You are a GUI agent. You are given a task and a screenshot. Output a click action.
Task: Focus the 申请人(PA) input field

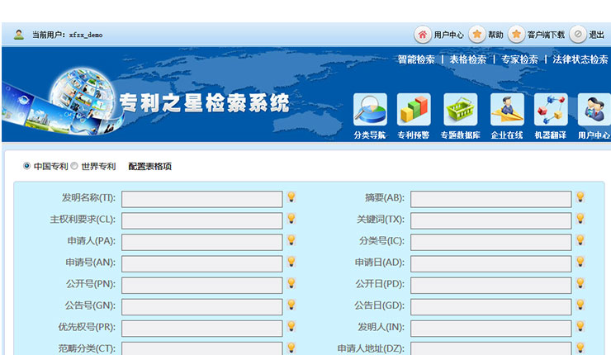pyautogui.click(x=201, y=242)
